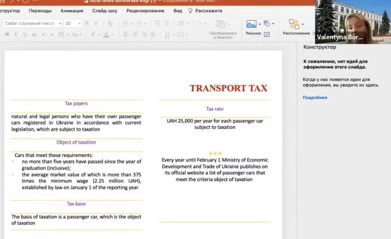Select the Tax base heading
This screenshot has width=391, height=239.
click(76, 204)
